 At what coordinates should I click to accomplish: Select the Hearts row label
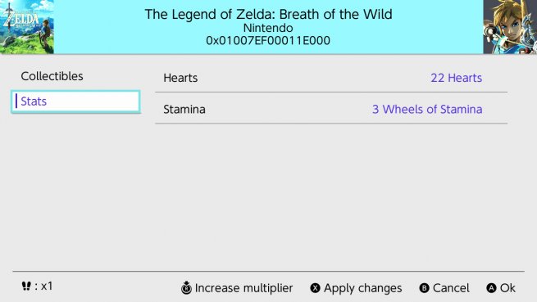click(x=180, y=78)
